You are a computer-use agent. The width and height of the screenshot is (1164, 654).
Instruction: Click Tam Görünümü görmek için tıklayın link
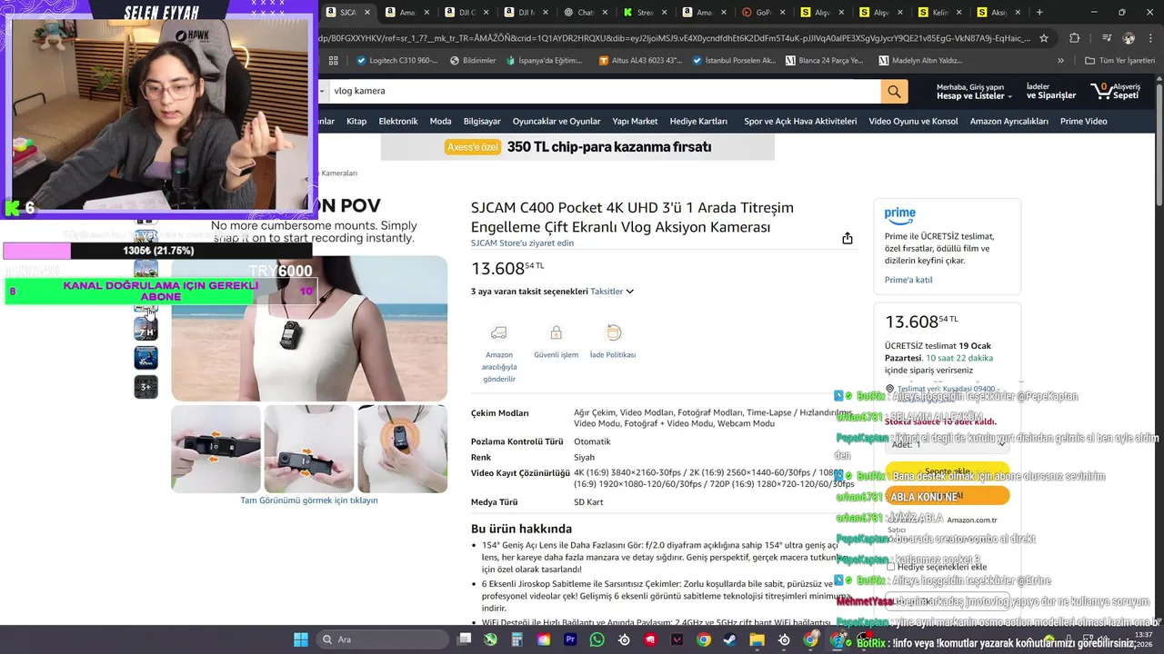[x=309, y=500]
